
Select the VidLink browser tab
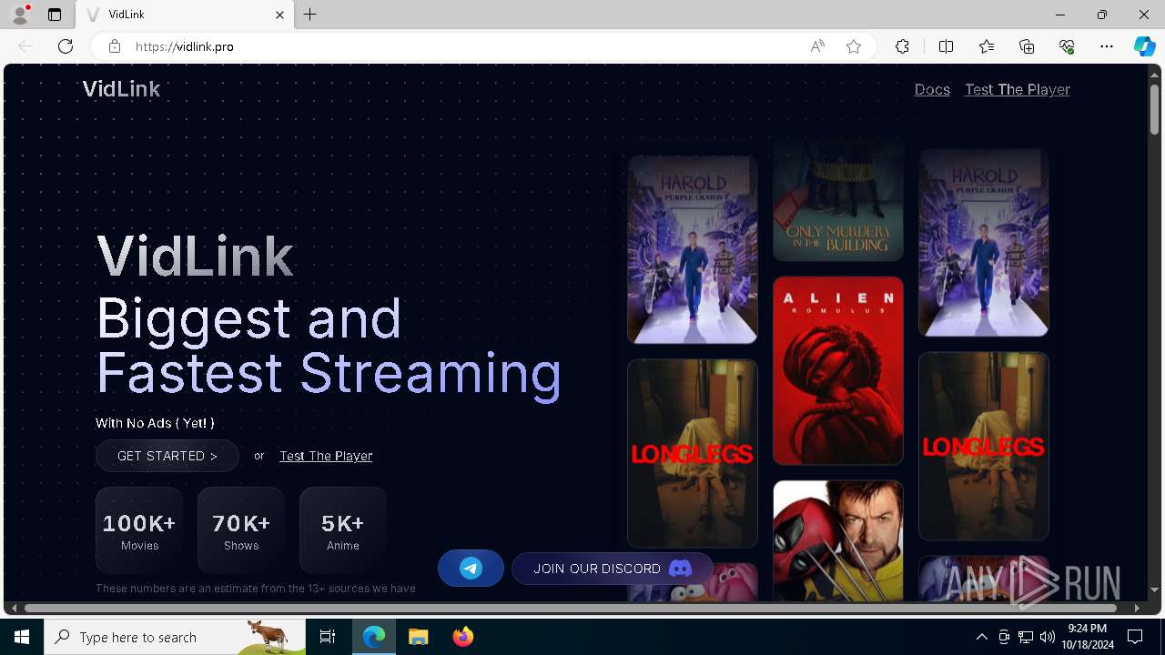point(186,15)
